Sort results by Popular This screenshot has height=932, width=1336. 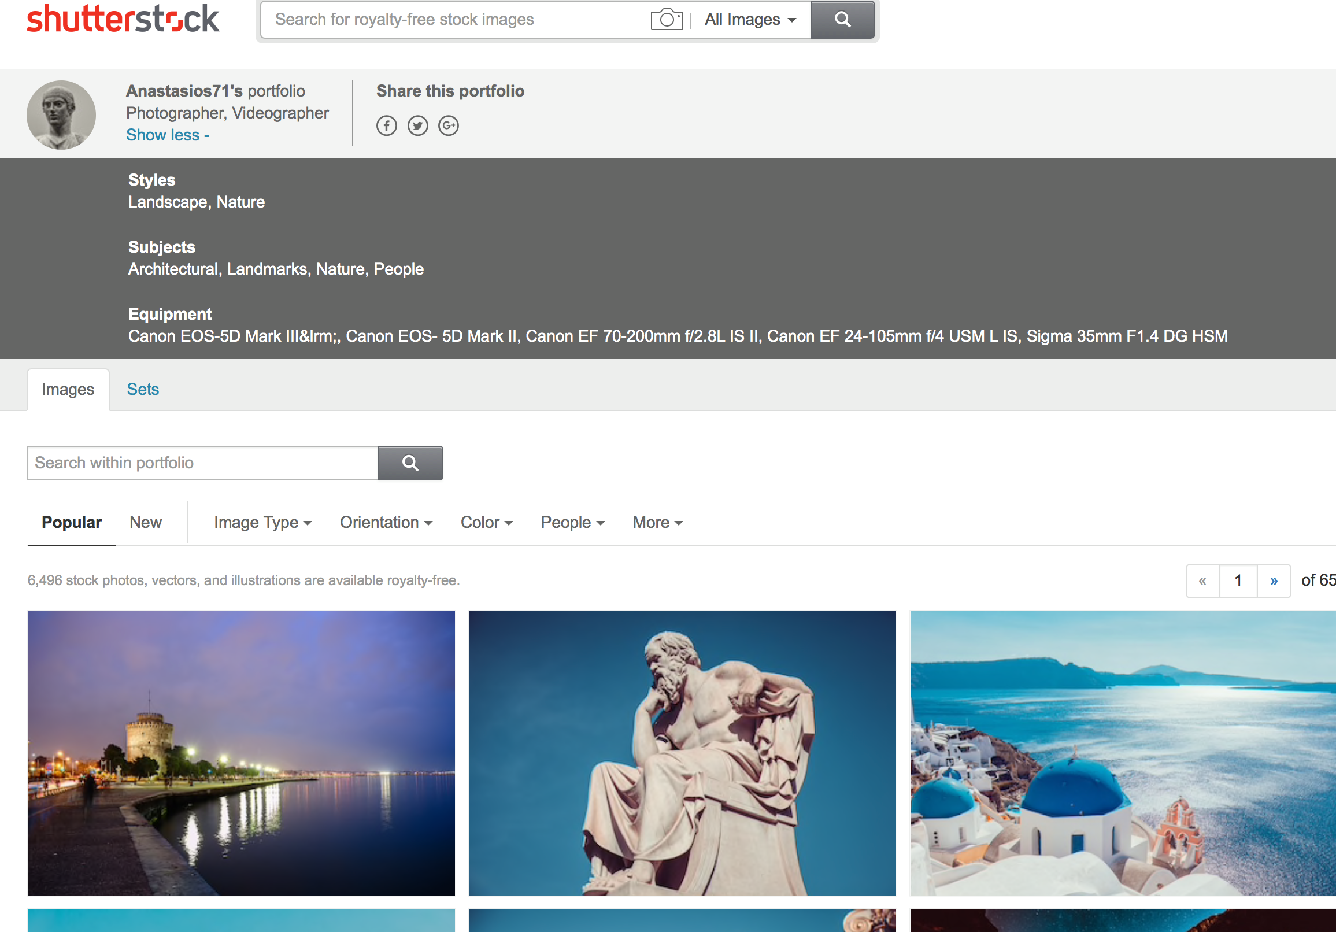click(x=72, y=523)
